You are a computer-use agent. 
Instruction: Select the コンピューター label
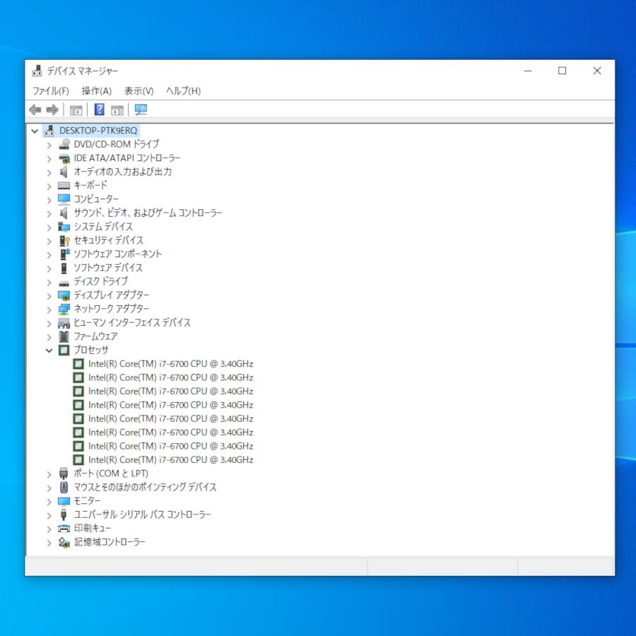pyautogui.click(x=96, y=199)
